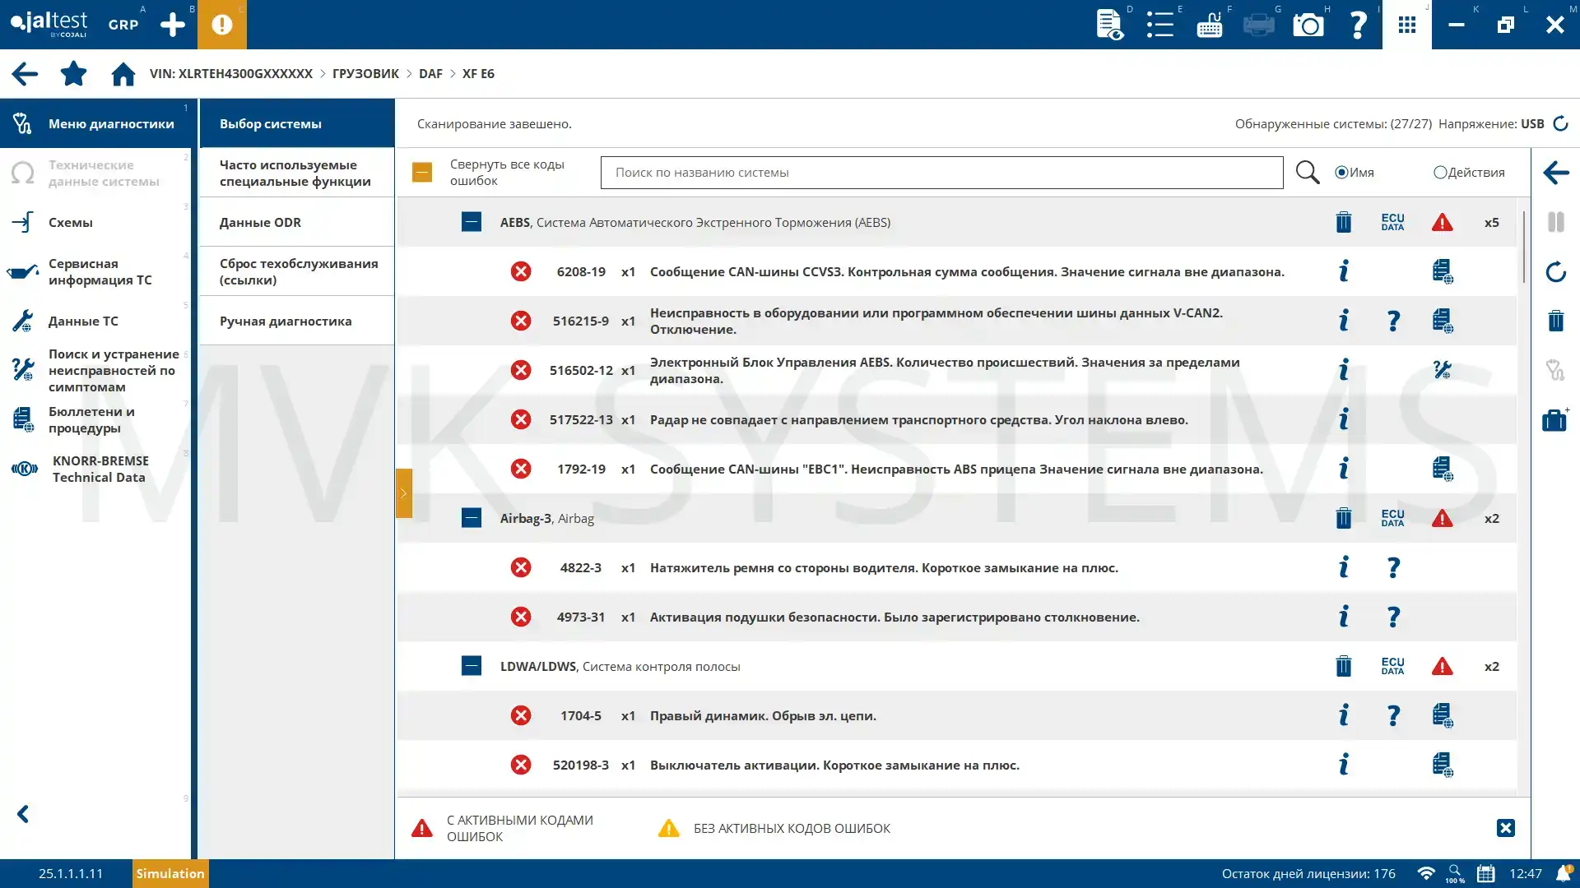Open ECU DATA for AEBS

pyautogui.click(x=1392, y=222)
